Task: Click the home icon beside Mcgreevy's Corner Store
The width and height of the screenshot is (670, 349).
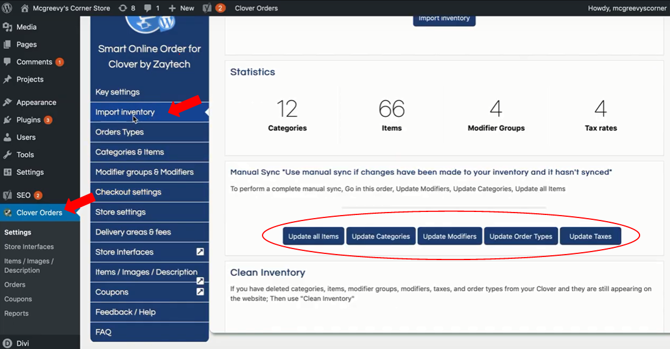Action: tap(25, 8)
